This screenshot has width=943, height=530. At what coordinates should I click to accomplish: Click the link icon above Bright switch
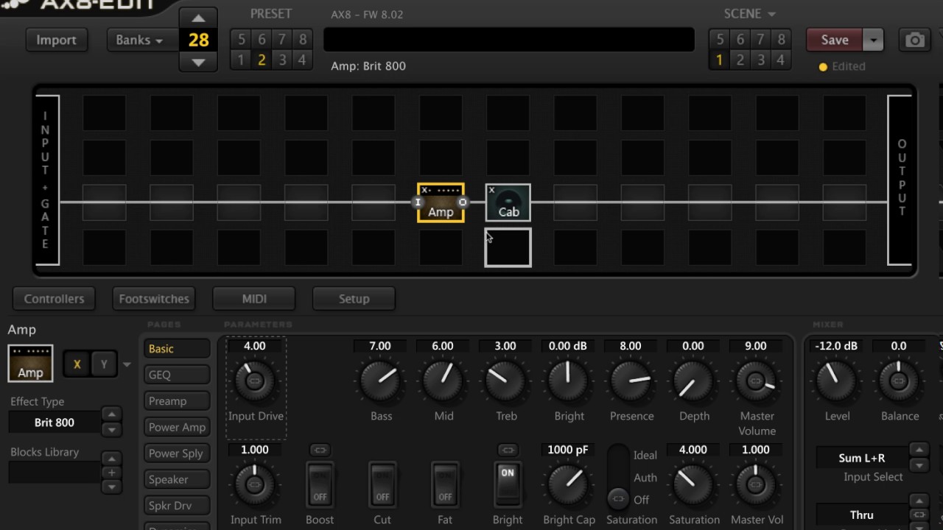point(507,450)
